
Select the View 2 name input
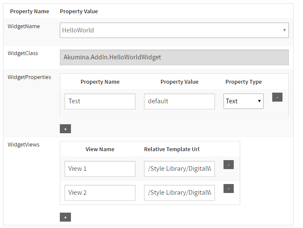pyautogui.click(x=100, y=193)
